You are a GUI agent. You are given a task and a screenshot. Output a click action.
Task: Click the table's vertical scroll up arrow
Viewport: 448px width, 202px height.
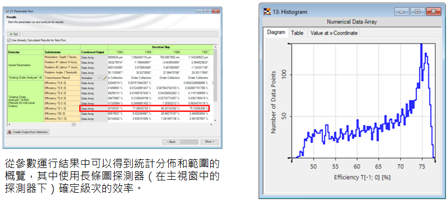pyautogui.click(x=215, y=47)
